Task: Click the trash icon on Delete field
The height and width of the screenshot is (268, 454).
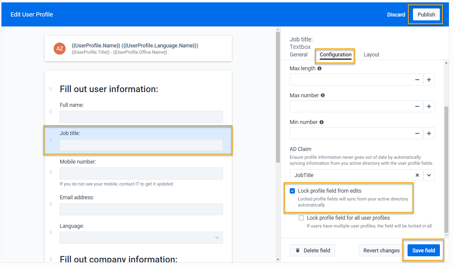Action: pos(298,250)
